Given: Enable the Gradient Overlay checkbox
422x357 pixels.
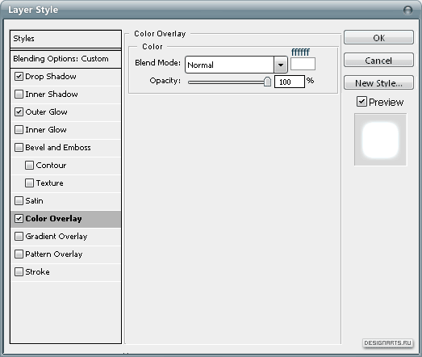Looking at the screenshot, I should pos(19,237).
